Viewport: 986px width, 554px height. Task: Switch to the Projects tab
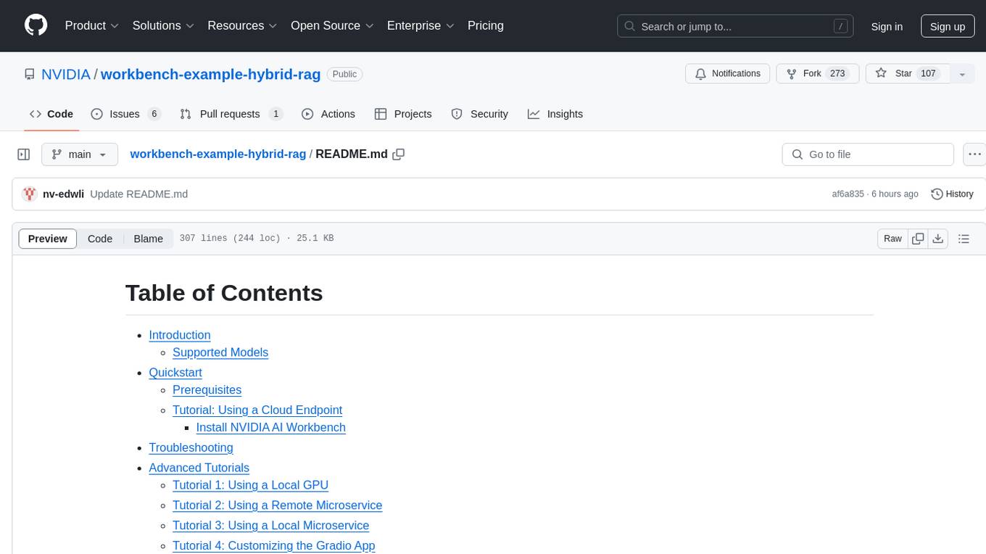pos(403,114)
